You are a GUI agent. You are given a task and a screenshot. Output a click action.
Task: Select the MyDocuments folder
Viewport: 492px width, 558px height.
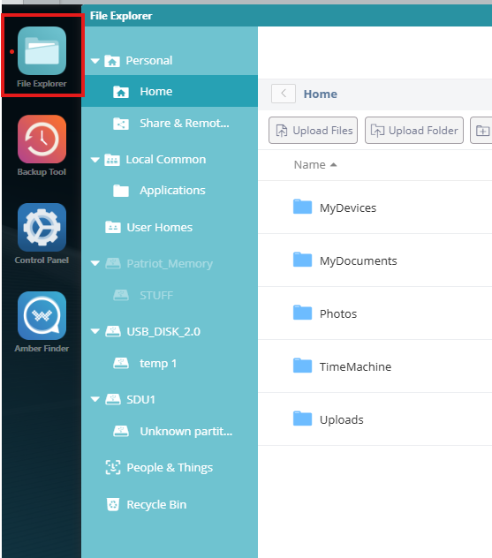(x=358, y=260)
